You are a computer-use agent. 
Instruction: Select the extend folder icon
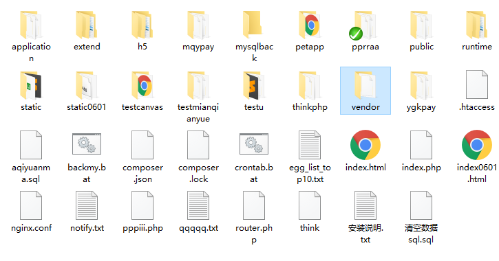(x=87, y=25)
